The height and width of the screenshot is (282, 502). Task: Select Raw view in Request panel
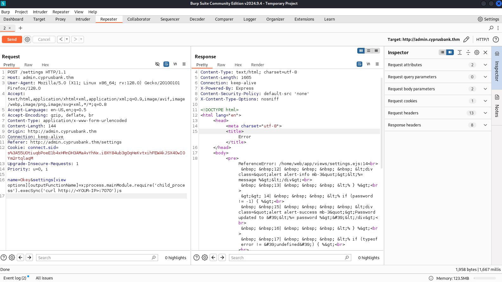coord(29,65)
